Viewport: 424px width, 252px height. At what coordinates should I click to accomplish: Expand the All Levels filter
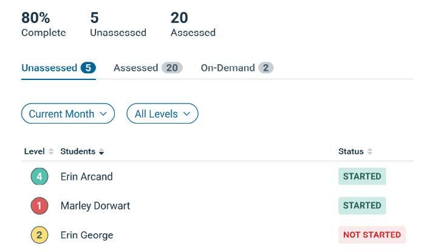[x=162, y=114]
